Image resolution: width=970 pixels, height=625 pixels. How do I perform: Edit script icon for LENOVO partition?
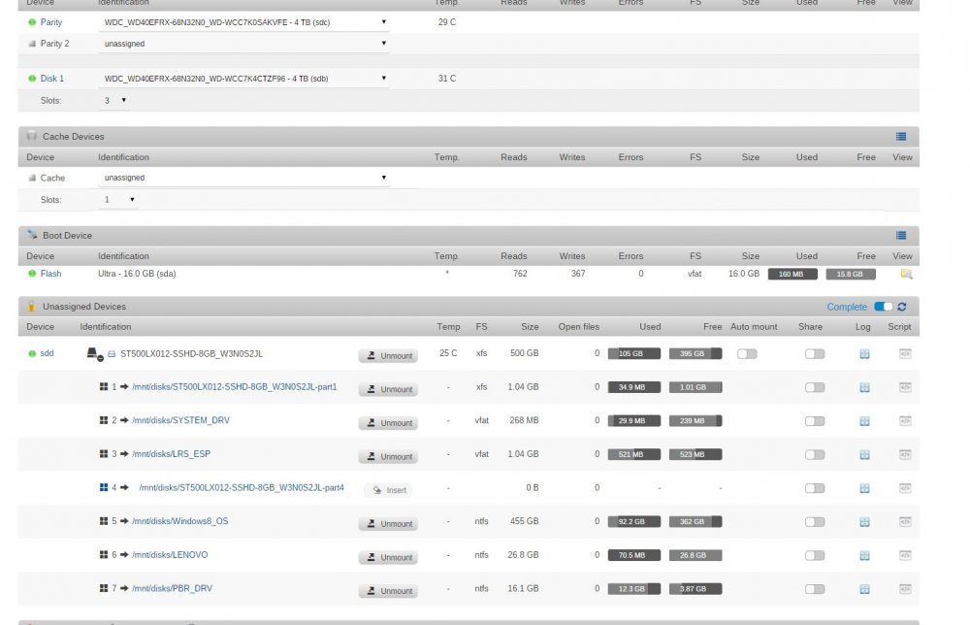905,555
